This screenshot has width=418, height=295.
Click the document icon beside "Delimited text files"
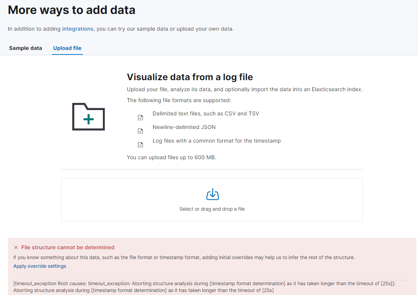[x=140, y=117]
